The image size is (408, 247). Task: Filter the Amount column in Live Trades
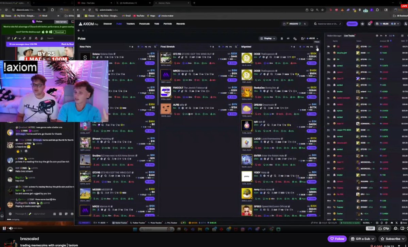pyautogui.click(x=391, y=41)
